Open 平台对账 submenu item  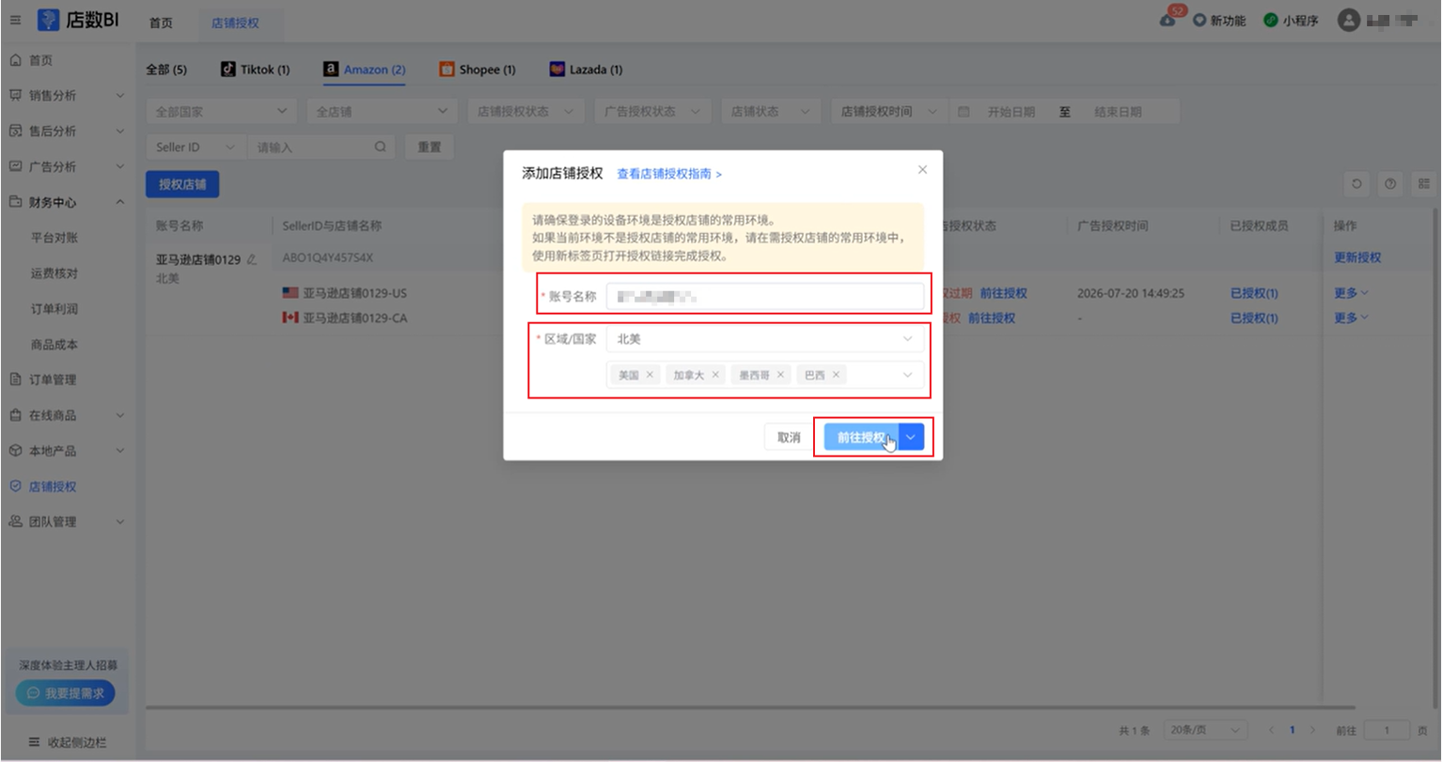click(55, 238)
